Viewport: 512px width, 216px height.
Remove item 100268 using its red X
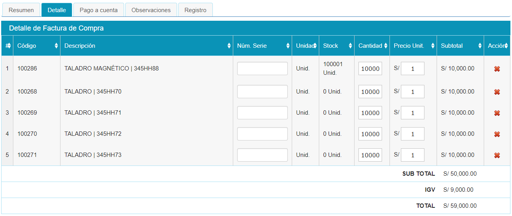tap(497, 92)
